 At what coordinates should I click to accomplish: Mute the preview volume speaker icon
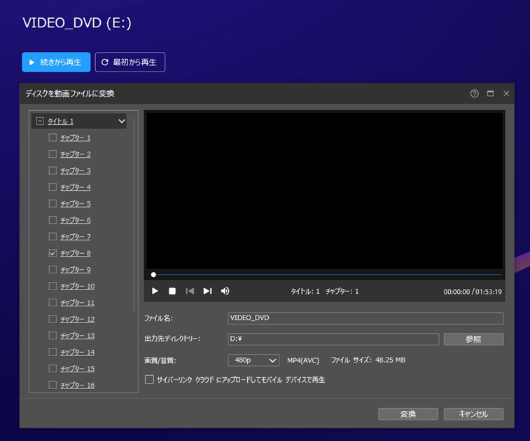[x=225, y=291]
